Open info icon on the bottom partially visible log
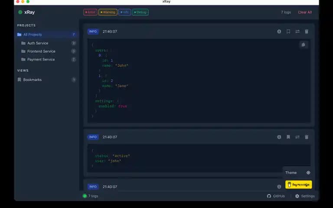This screenshot has width=333, height=208. point(279,187)
